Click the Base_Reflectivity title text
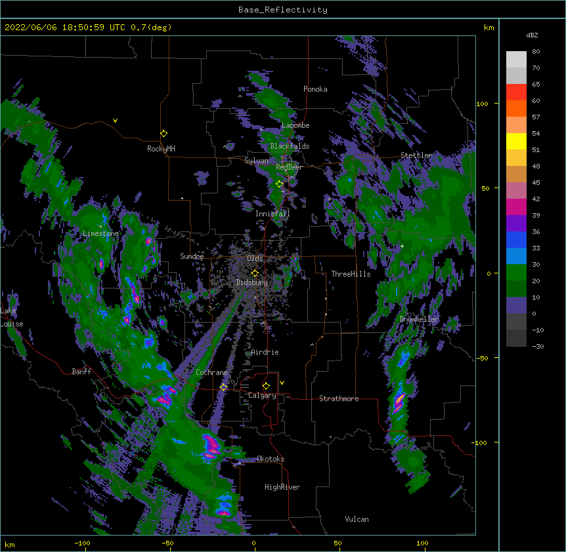This screenshot has width=566, height=552. coord(283,10)
